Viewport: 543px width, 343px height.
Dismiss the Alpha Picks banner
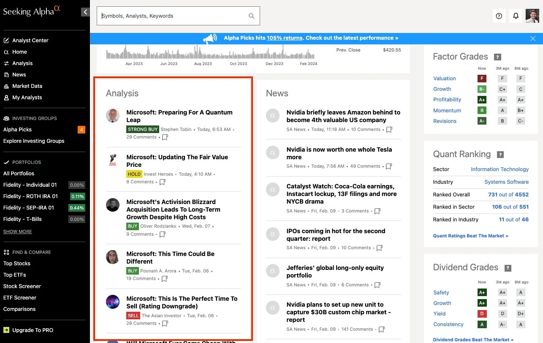[x=533, y=38]
